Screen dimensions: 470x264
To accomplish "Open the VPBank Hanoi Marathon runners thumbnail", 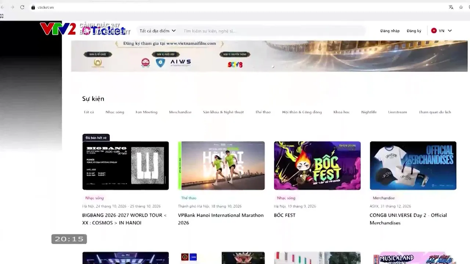I will coord(221,166).
